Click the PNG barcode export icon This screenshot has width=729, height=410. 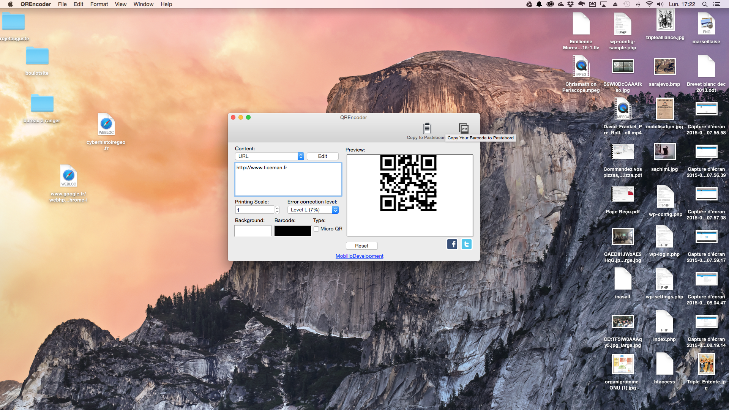click(x=464, y=128)
